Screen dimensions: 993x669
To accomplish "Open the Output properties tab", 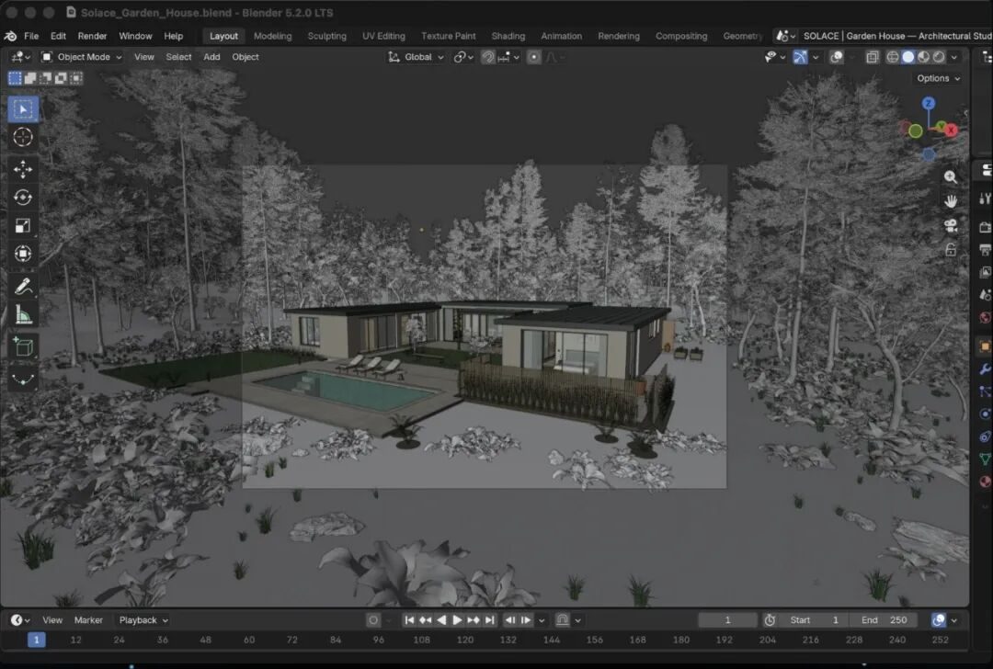I will point(986,250).
